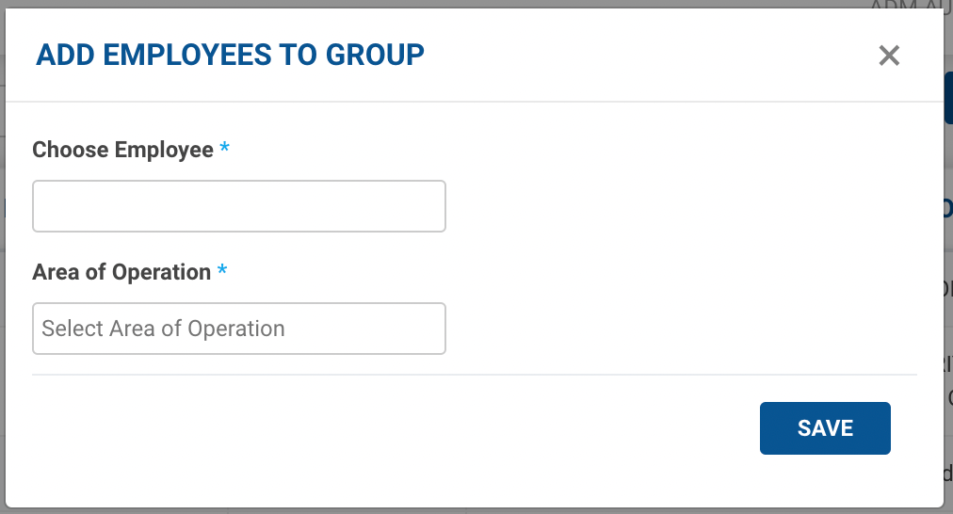This screenshot has height=514, width=953.
Task: Save the employee group assignment
Action: tap(825, 428)
